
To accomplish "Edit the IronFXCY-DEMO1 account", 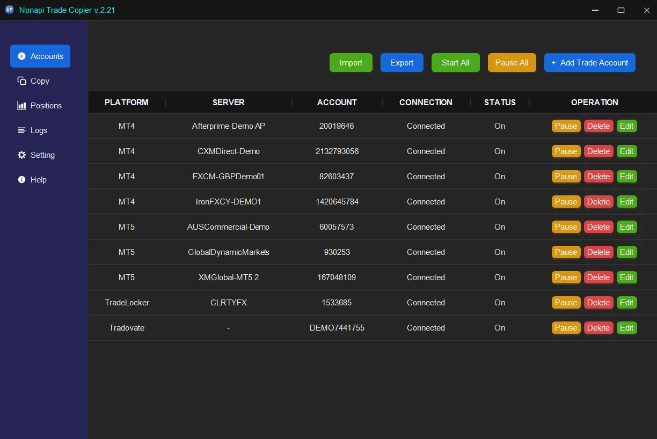I will coord(627,202).
